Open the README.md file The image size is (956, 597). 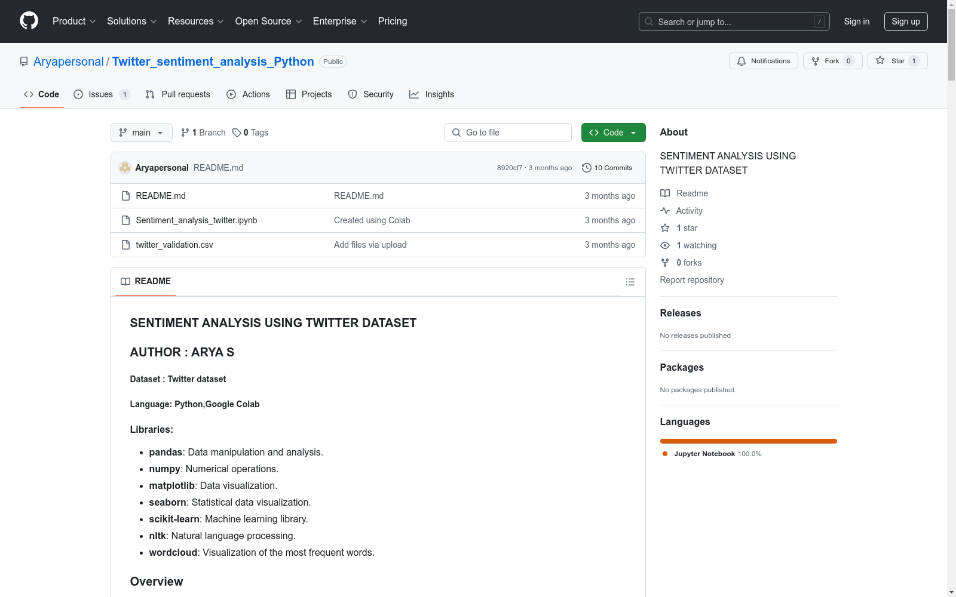click(161, 196)
